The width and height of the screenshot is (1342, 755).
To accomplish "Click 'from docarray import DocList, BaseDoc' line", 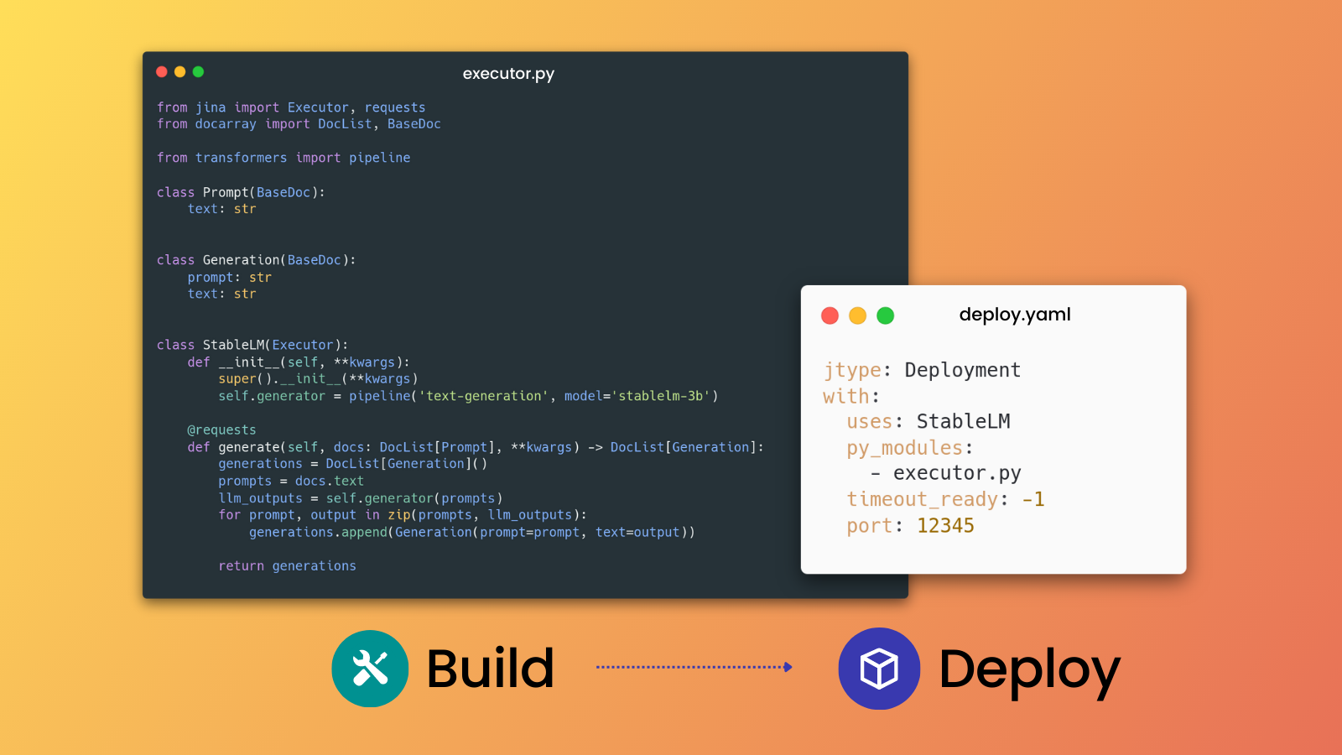I will pyautogui.click(x=299, y=124).
